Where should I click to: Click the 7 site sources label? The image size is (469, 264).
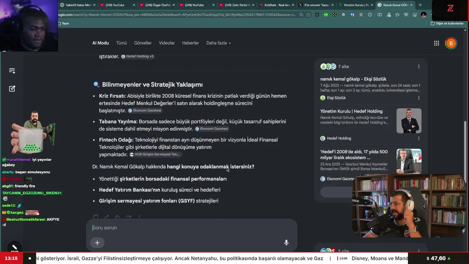[x=343, y=67]
